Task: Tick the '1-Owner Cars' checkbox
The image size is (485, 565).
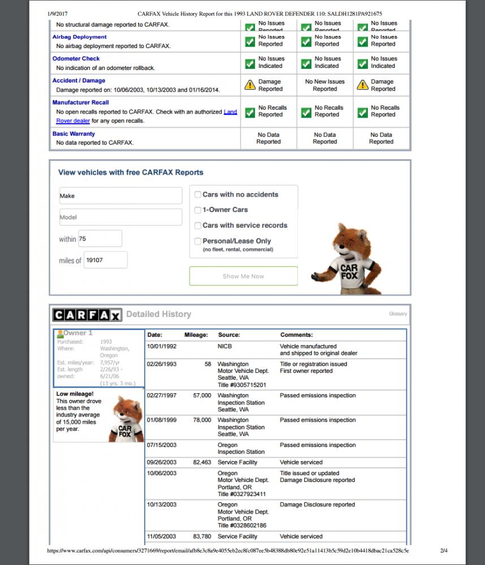Action: click(x=198, y=210)
